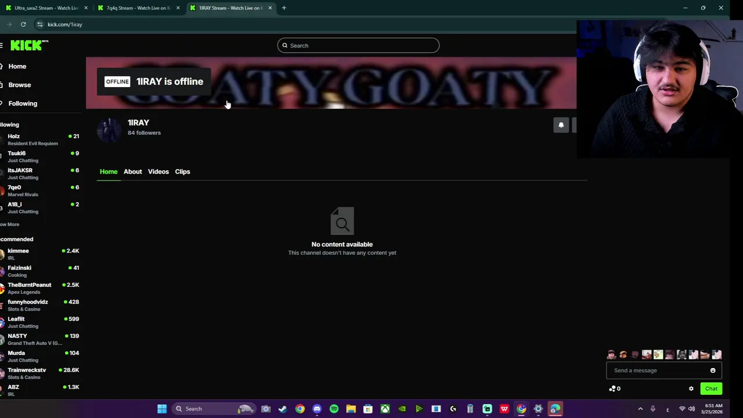Open Windows Start menu
This screenshot has width=743, height=418.
162,409
